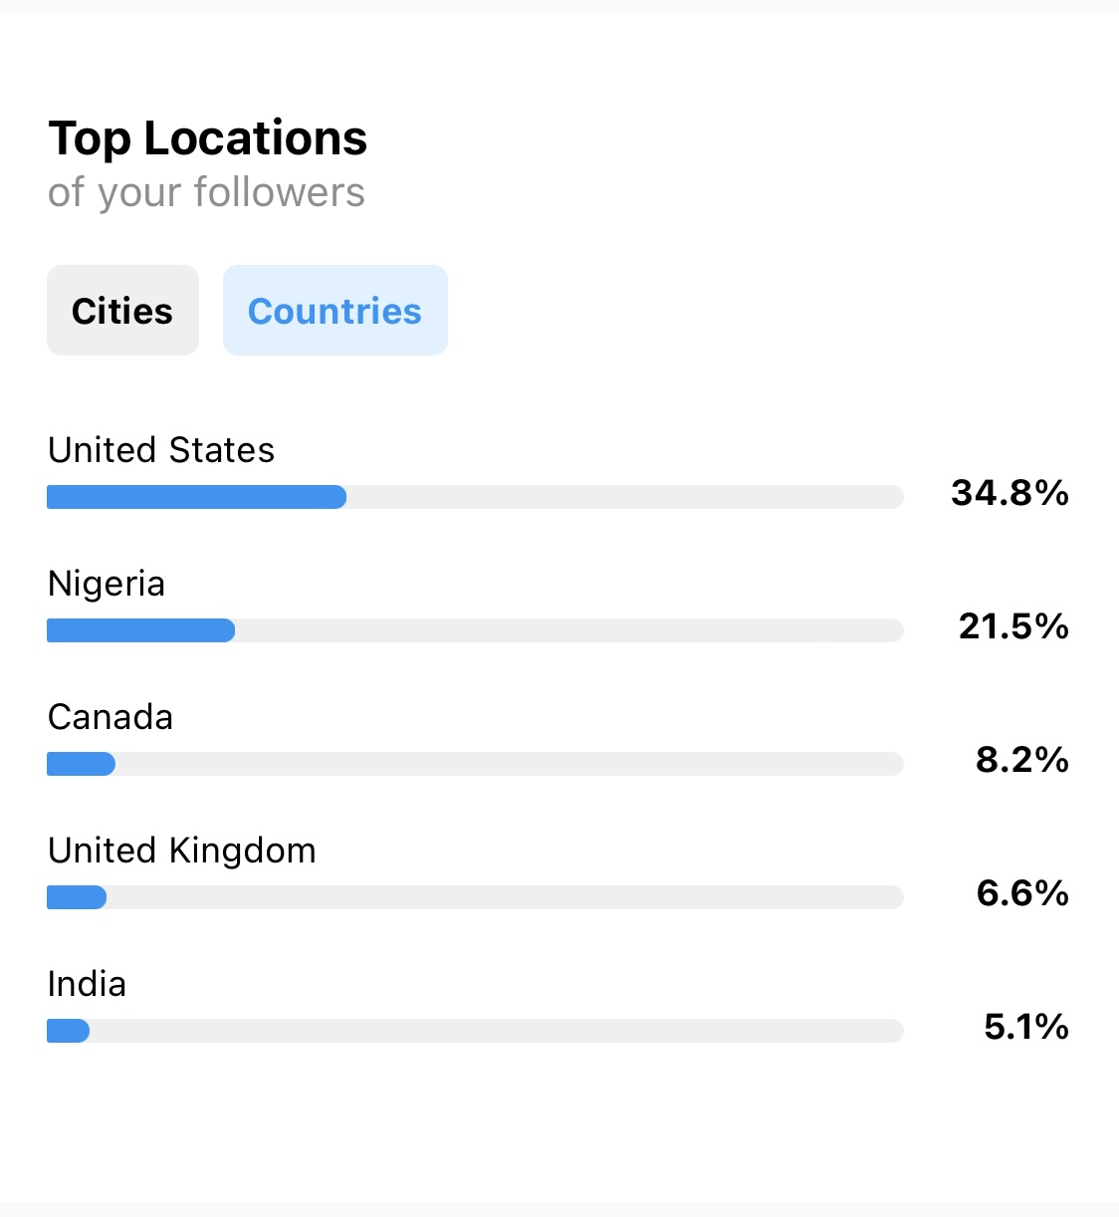Click the Canada progress bar
This screenshot has height=1217, width=1119.
point(475,764)
